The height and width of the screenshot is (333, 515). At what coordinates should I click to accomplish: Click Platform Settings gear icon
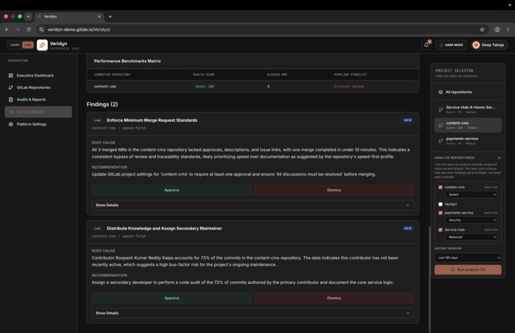pos(11,124)
